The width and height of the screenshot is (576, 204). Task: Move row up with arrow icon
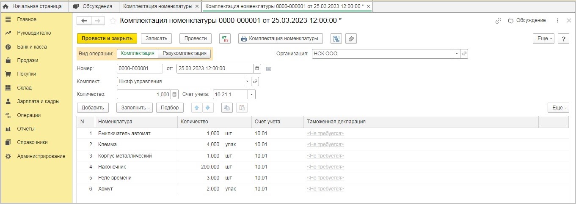click(197, 108)
